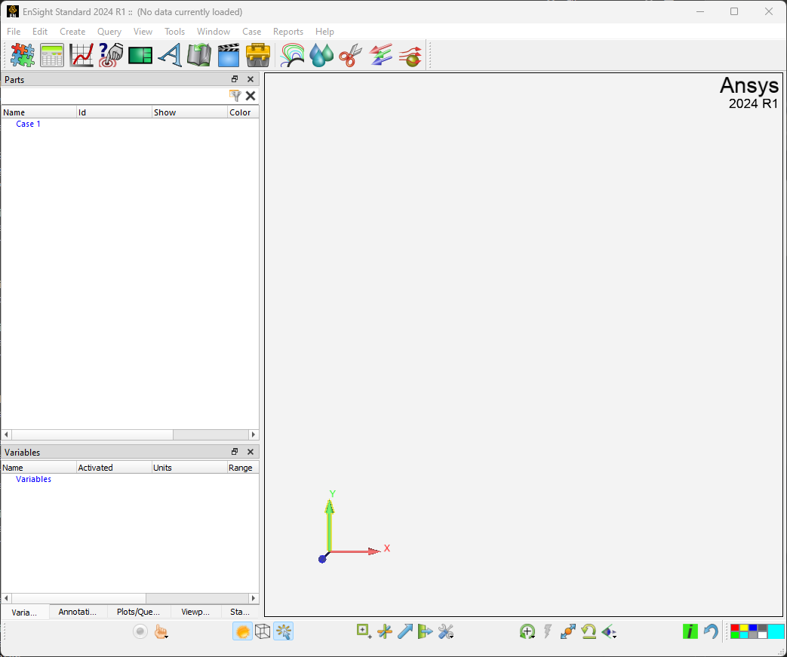Select the Variables tree entry
This screenshot has width=787, height=657.
(34, 479)
